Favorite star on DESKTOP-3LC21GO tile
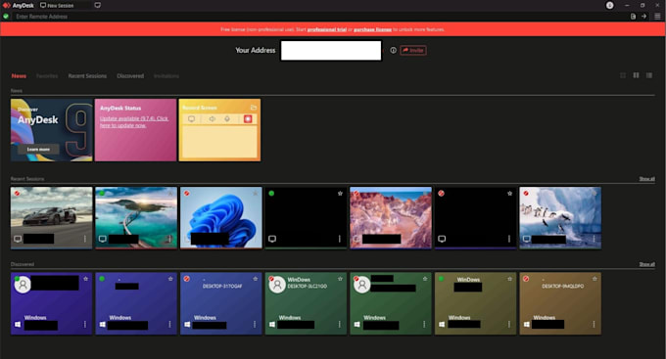Image resolution: width=666 pixels, height=359 pixels. (340, 279)
